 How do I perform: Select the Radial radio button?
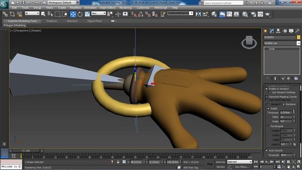268,108
